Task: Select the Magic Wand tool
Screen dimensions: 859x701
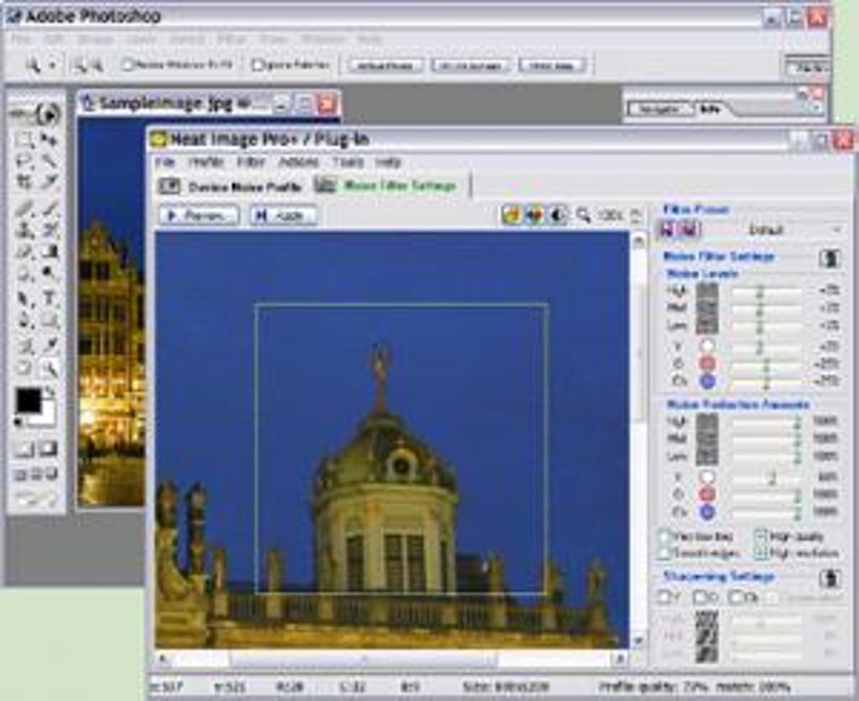Action: click(x=50, y=161)
